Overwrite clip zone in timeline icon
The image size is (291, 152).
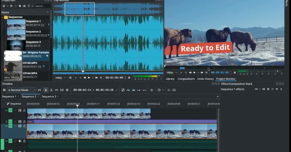133,90
